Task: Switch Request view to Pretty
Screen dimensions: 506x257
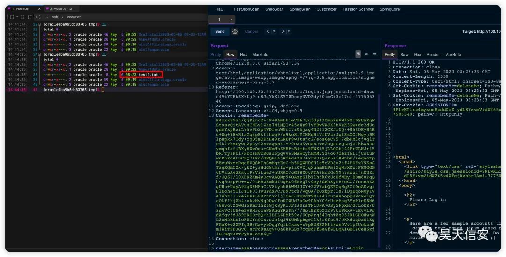Action: click(216, 54)
